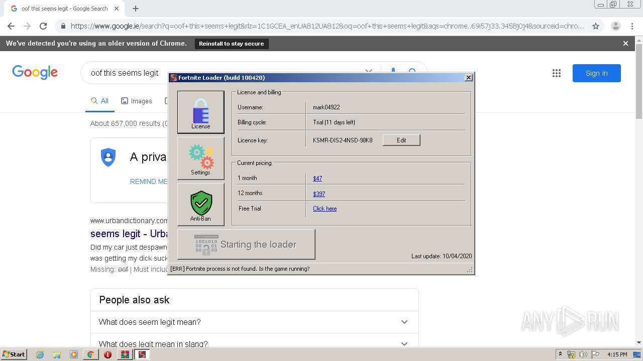
Task: Close the 'oof this seems legit' tab
Action: (117, 9)
